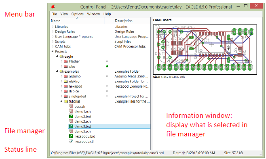This screenshot has height=159, width=266.
Task: Expand the arduino project arrow
Action: pyautogui.click(x=61, y=76)
